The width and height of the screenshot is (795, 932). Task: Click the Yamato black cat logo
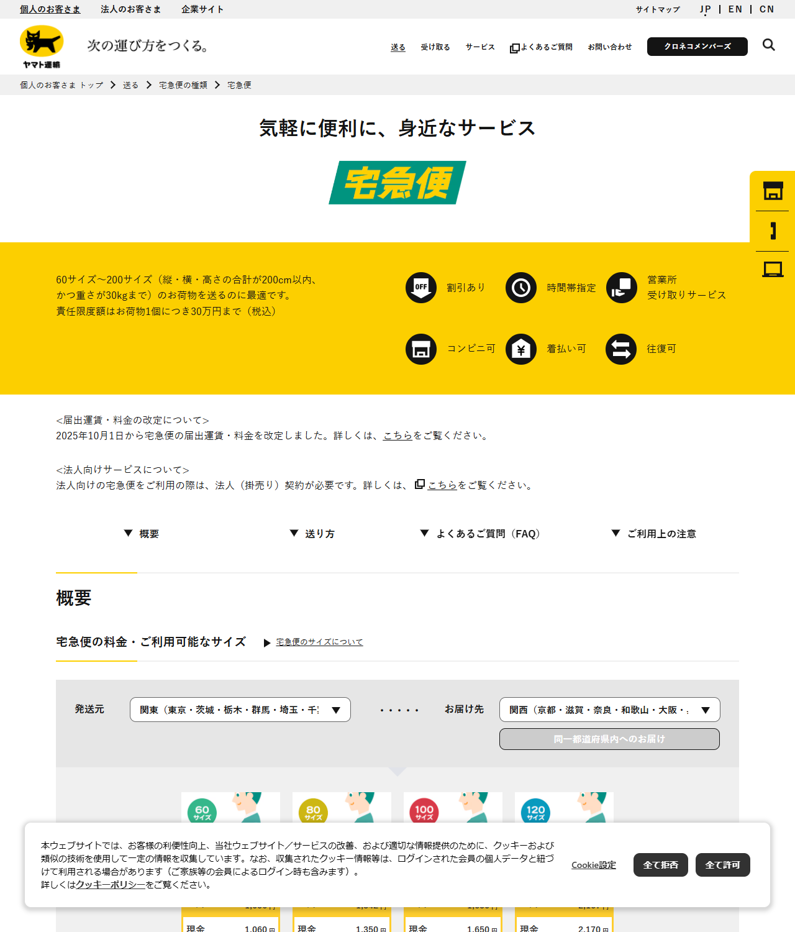42,47
